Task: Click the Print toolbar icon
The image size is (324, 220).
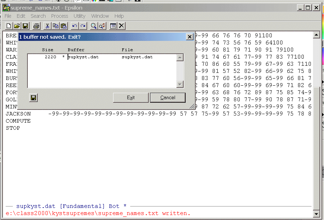Action: 36,26
